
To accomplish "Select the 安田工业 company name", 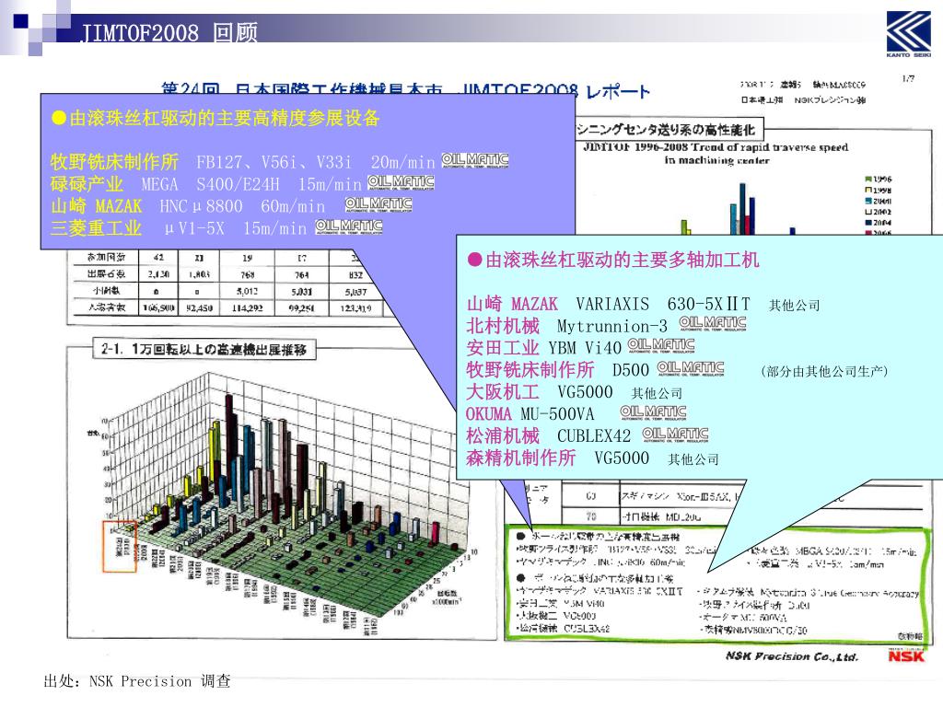I will 503,347.
